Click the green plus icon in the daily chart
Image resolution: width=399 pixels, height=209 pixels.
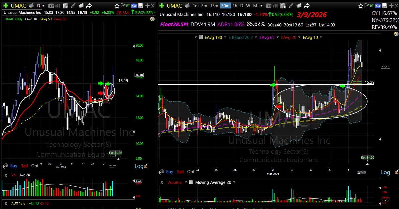coord(6,6)
